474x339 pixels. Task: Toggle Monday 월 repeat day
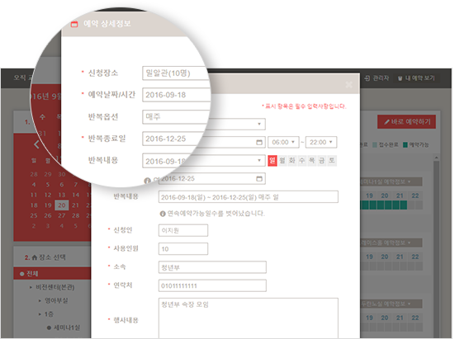point(282,160)
